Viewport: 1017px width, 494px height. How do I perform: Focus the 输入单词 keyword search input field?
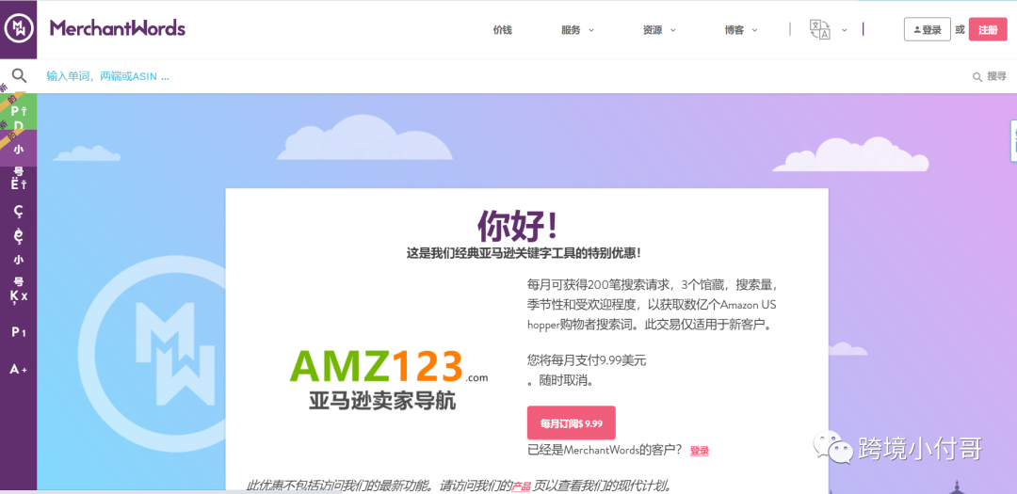(x=499, y=76)
